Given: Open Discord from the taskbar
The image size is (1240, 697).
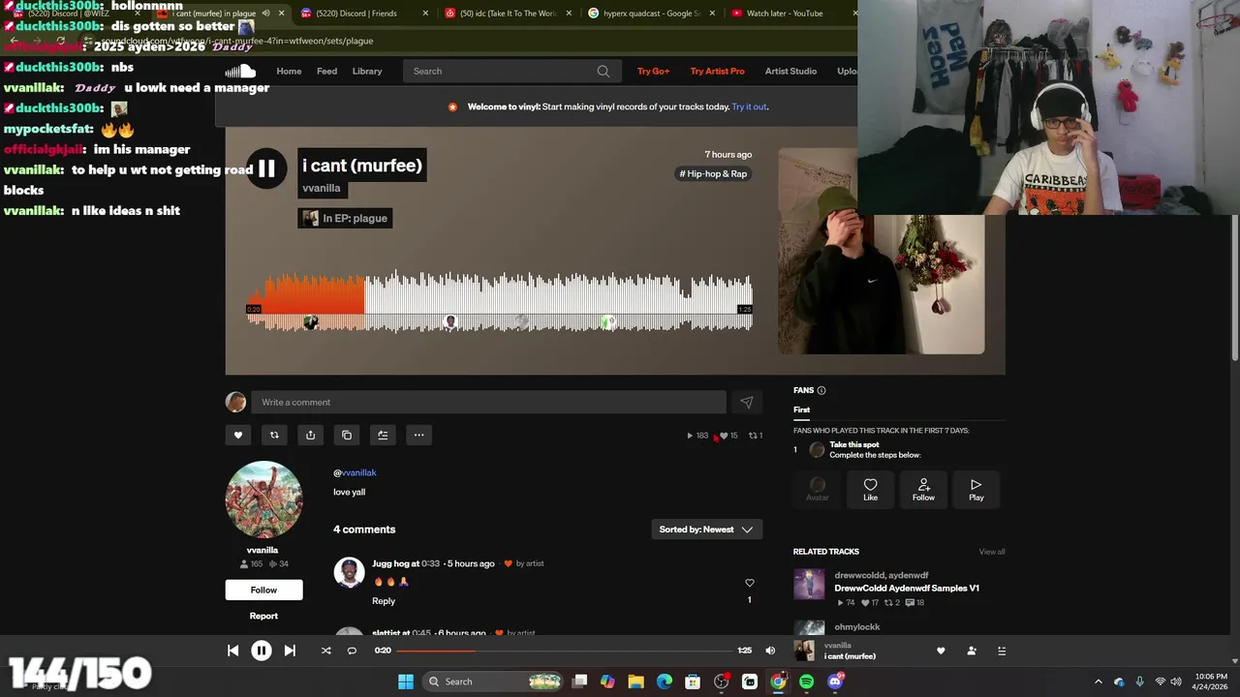Looking at the screenshot, I should coord(836,682).
